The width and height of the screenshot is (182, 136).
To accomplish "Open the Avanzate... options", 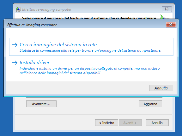I will (x=41, y=104).
